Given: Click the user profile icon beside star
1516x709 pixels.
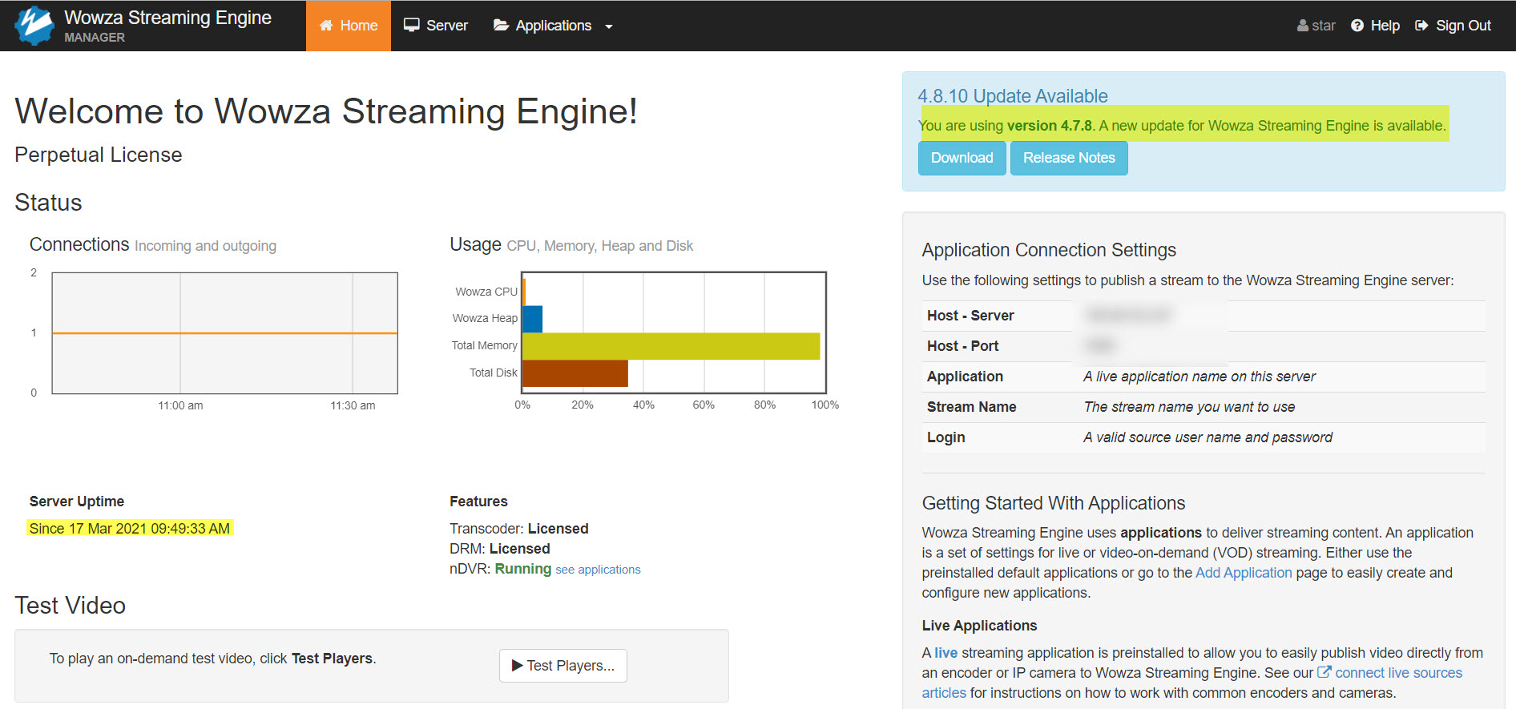Looking at the screenshot, I should pos(1303,26).
